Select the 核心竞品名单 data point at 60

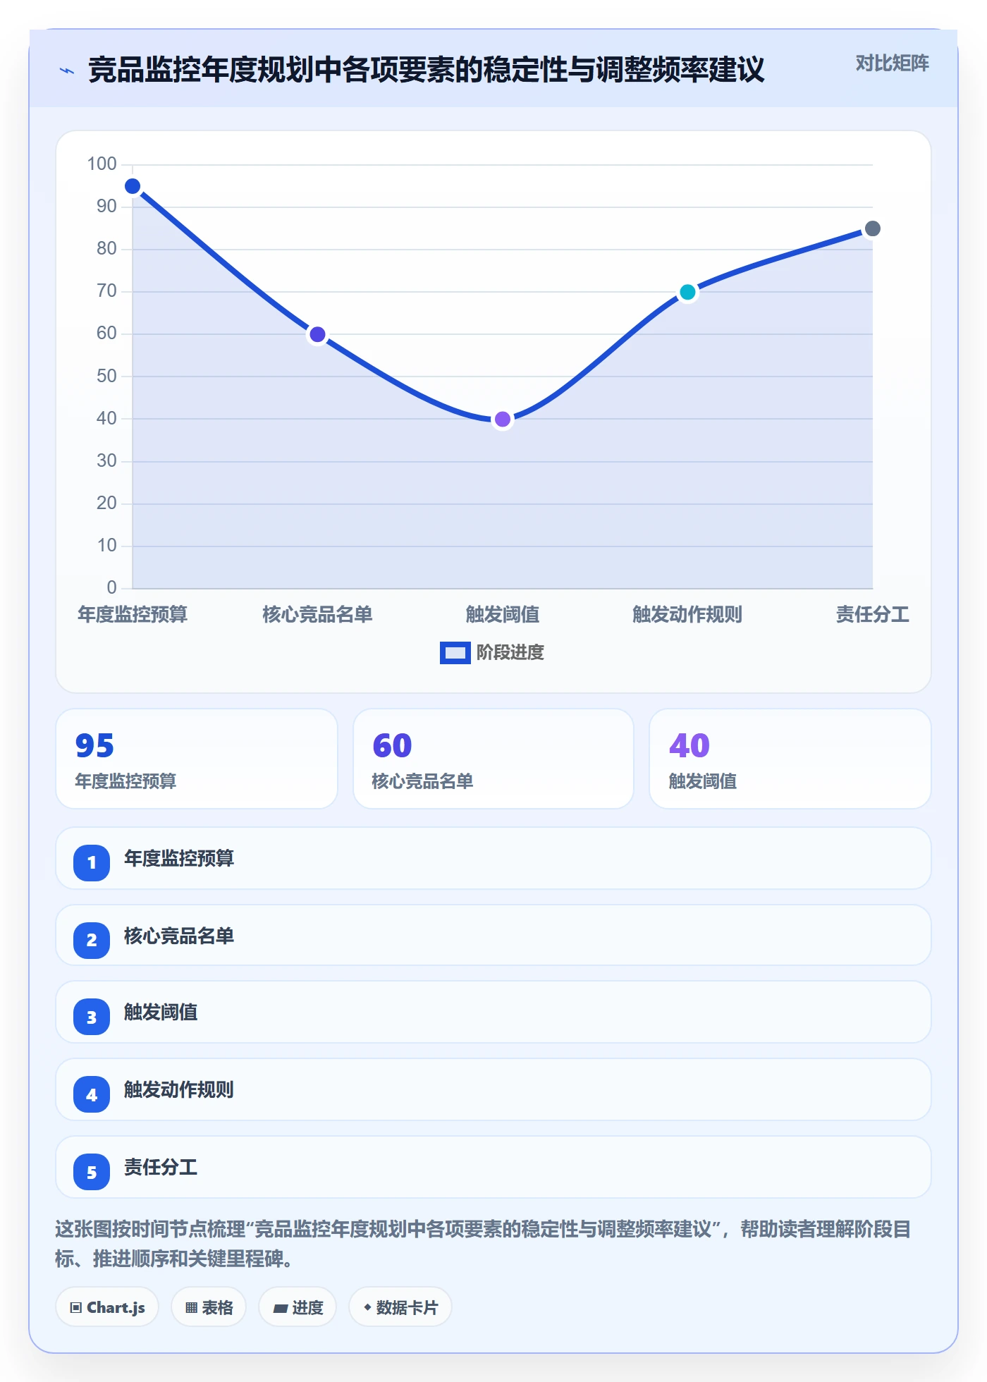click(317, 334)
